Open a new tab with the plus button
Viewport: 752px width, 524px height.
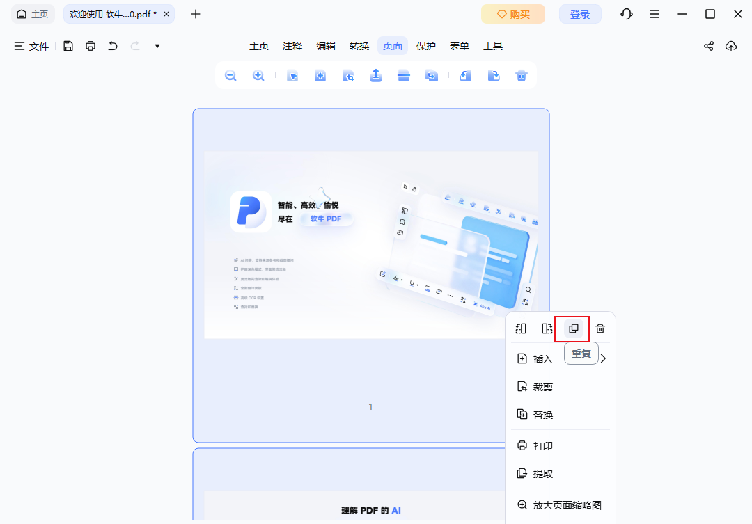click(195, 14)
